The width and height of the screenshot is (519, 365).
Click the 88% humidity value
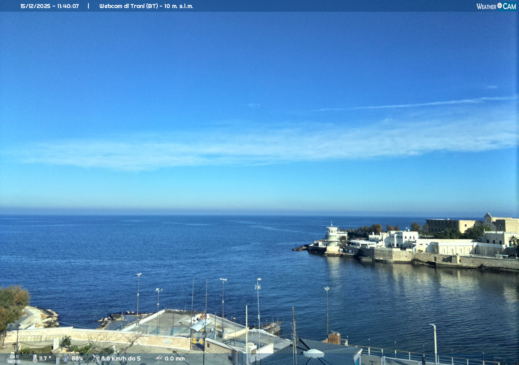pyautogui.click(x=77, y=359)
